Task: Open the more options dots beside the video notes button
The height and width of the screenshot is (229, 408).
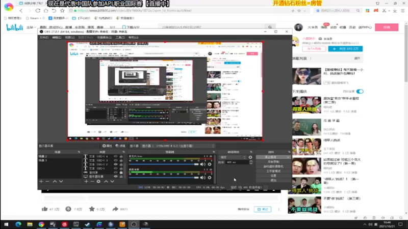Action: point(278,209)
